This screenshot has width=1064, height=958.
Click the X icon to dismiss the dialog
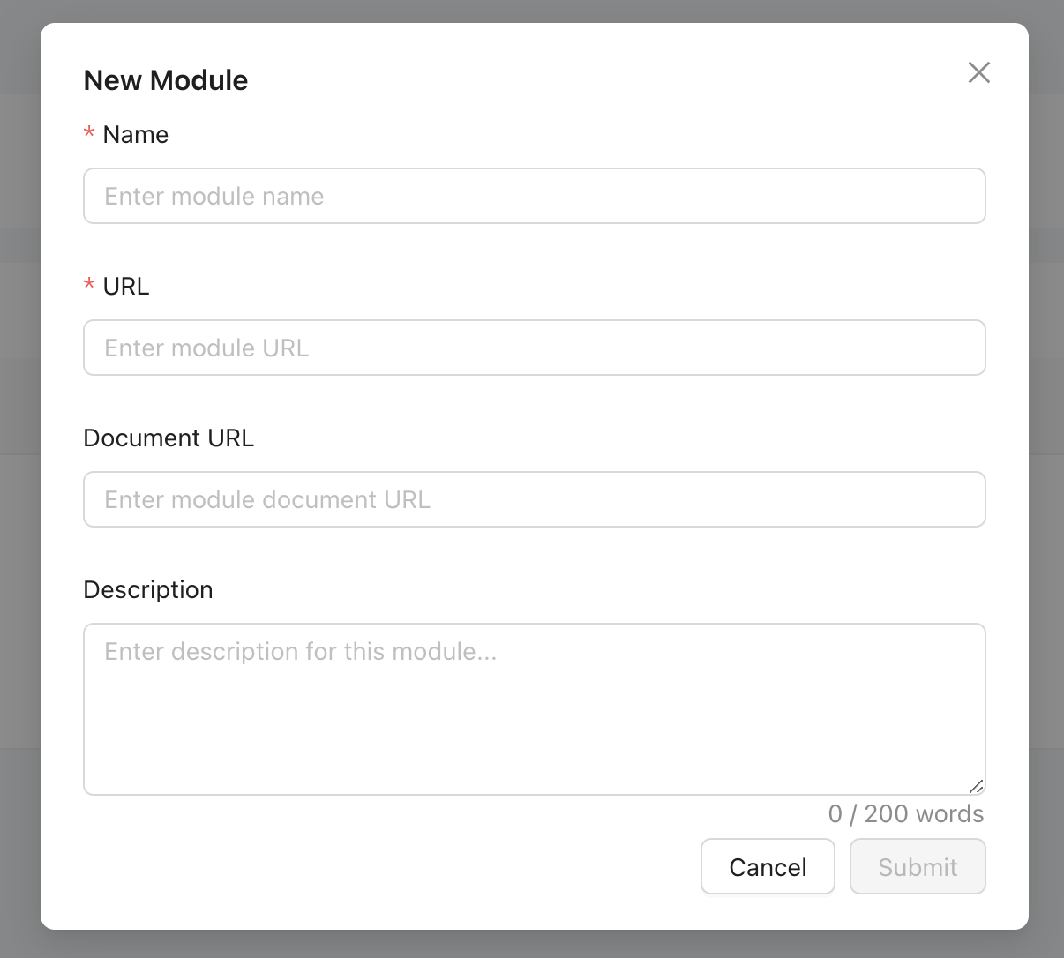978,72
